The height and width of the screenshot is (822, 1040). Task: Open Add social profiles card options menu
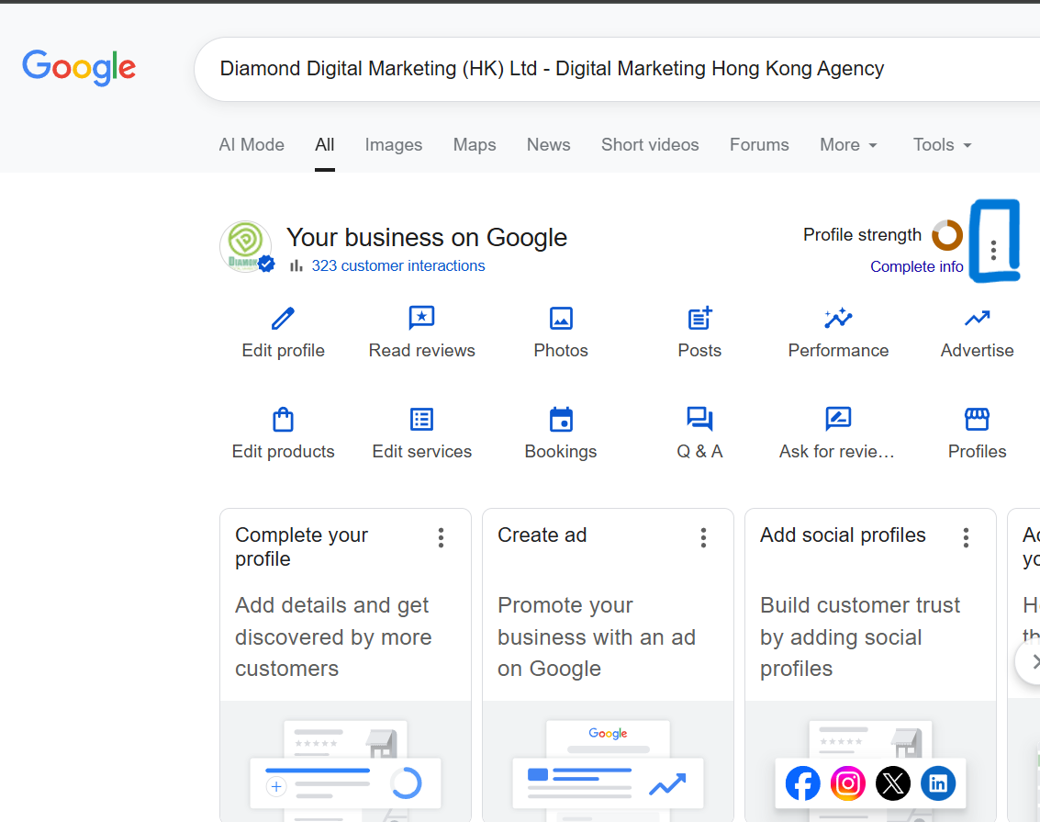[x=967, y=537]
